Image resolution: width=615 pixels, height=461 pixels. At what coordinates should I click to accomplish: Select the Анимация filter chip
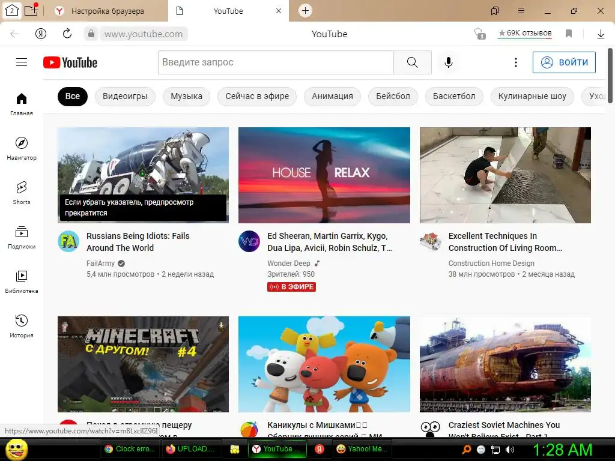pos(332,97)
